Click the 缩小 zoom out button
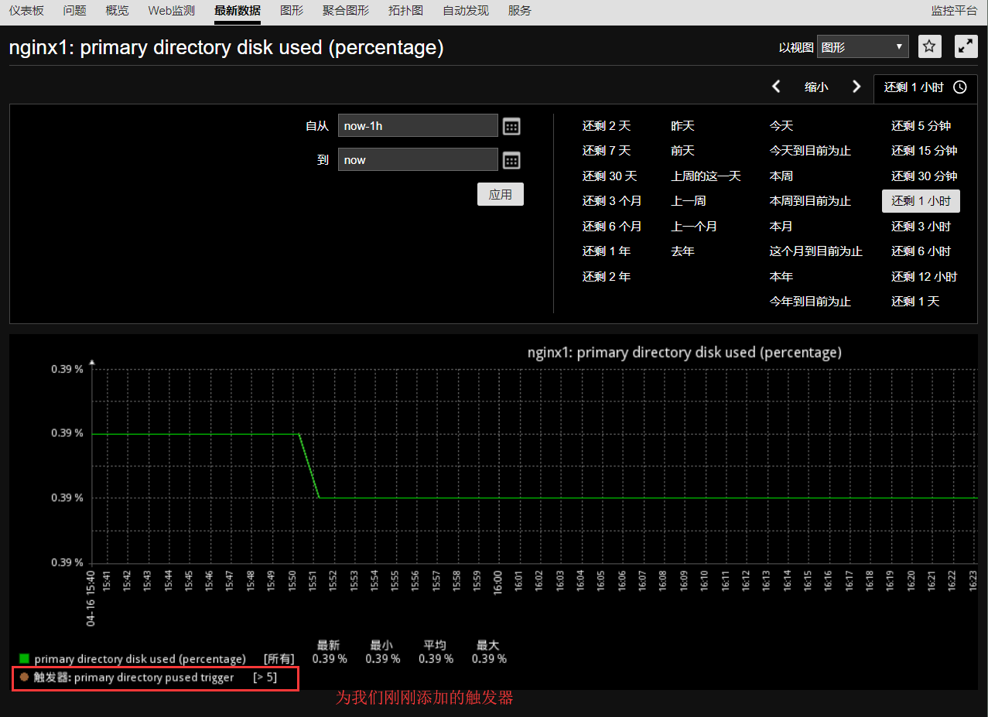The image size is (988, 717). coord(816,87)
